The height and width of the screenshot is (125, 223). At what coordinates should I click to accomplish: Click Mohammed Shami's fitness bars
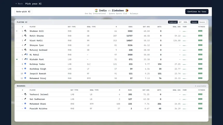(x=200, y=104)
